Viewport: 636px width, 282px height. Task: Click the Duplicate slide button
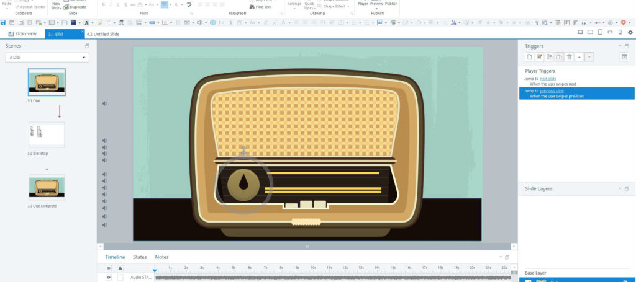[75, 7]
